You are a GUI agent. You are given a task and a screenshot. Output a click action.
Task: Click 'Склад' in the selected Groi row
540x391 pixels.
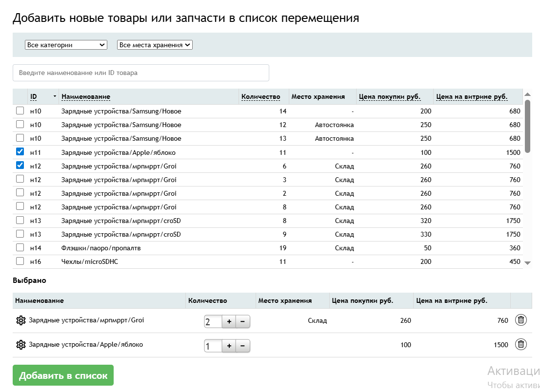(317, 320)
